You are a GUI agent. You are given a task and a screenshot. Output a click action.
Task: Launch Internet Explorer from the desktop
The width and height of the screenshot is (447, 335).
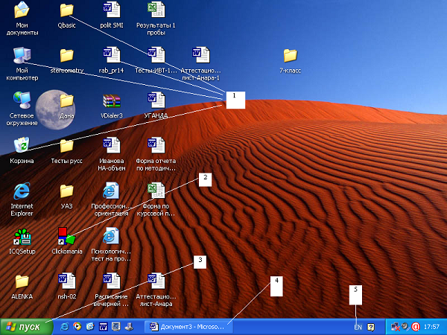pos(22,190)
